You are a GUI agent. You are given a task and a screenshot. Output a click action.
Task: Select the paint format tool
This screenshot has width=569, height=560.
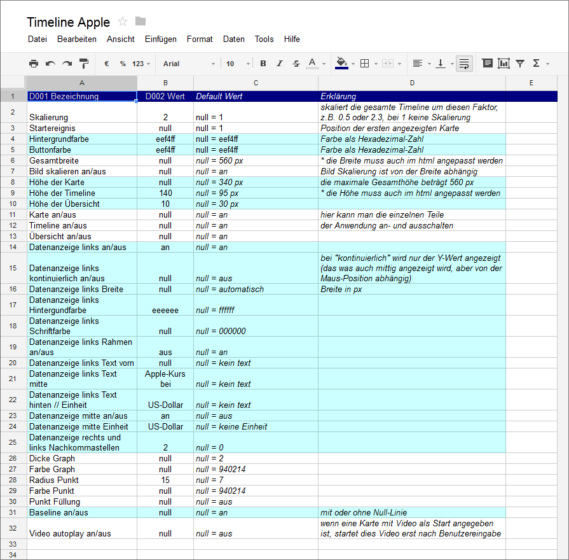84,64
